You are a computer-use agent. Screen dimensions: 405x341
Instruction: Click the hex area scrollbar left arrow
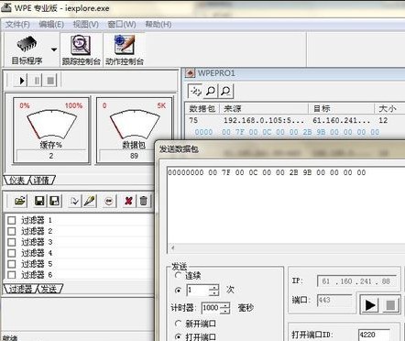coord(172,247)
